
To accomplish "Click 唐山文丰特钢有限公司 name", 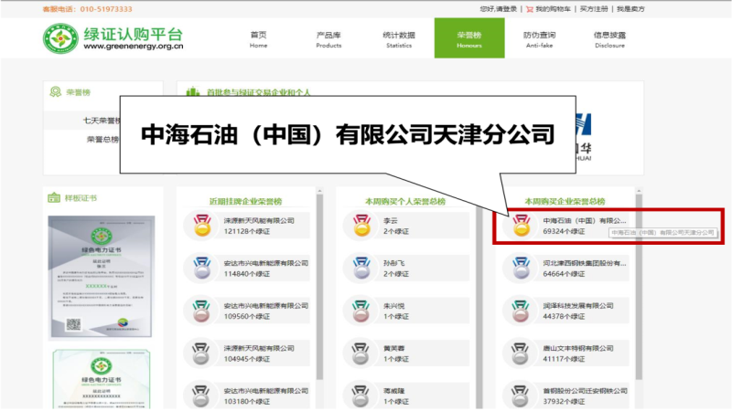I will pyautogui.click(x=578, y=348).
